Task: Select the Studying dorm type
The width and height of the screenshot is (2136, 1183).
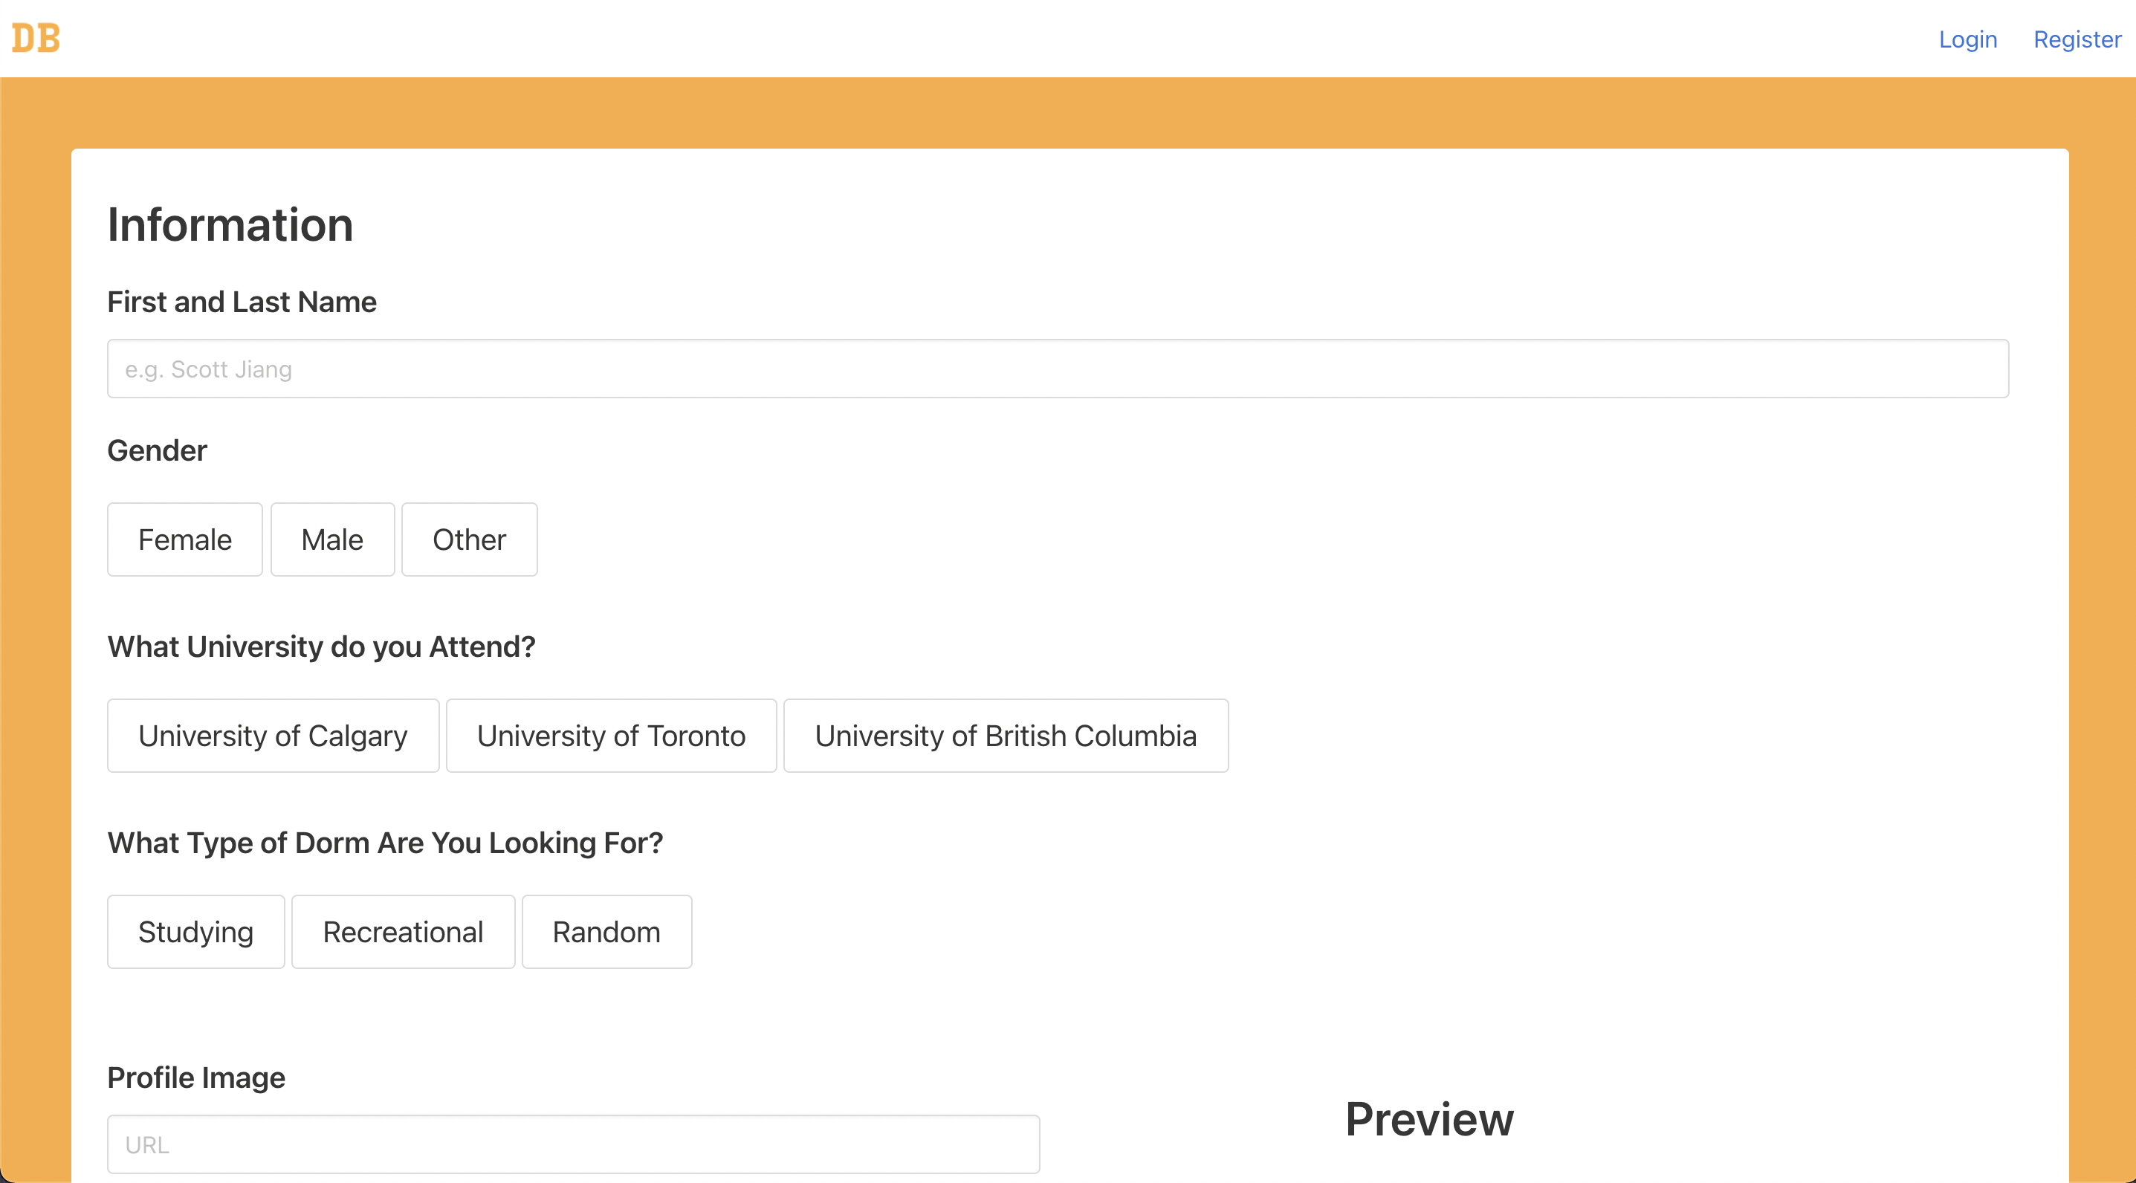Action: [x=195, y=931]
